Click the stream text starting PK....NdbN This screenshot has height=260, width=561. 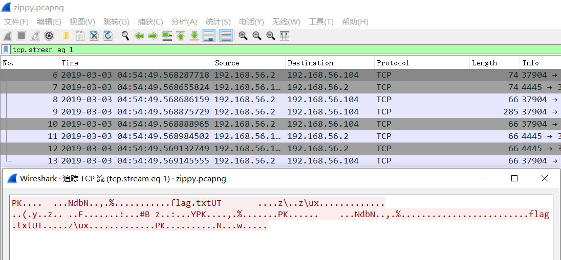coord(198,203)
